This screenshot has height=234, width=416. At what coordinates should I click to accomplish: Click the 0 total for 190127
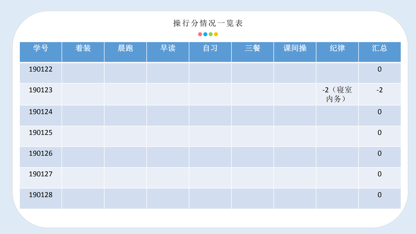click(380, 174)
